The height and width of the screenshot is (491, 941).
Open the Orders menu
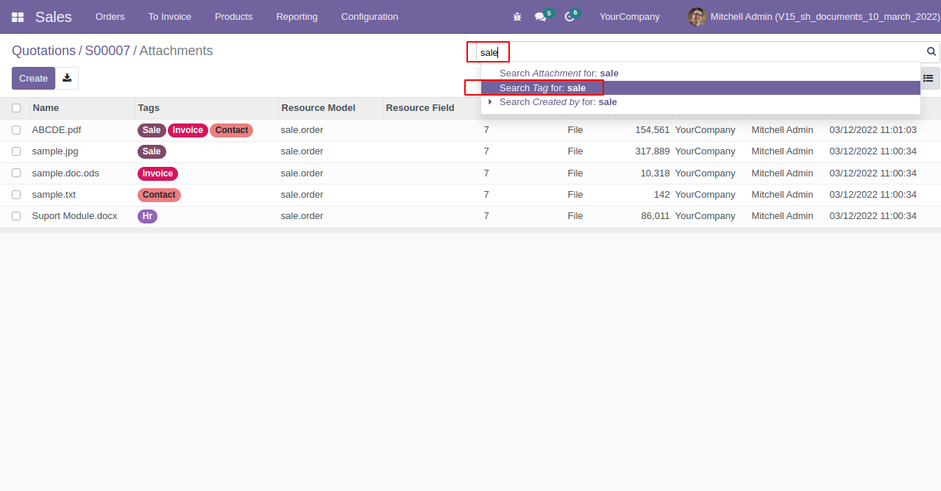(x=110, y=17)
